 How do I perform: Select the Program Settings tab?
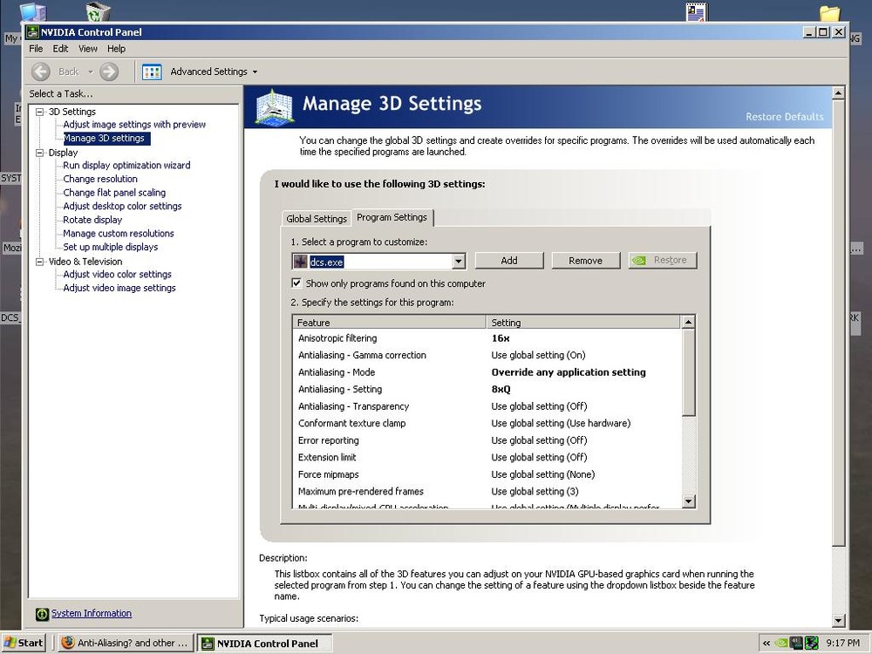coord(392,217)
